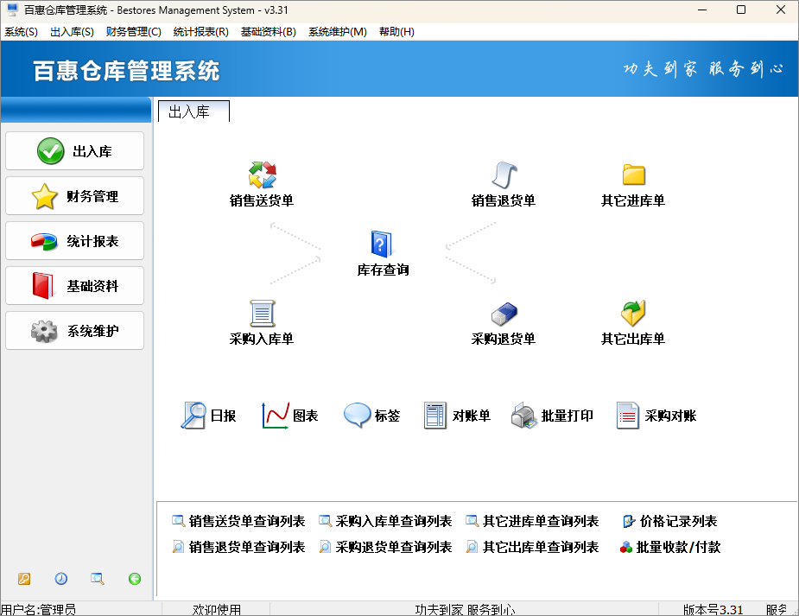Click the red book icon for 基础资料

point(43,286)
